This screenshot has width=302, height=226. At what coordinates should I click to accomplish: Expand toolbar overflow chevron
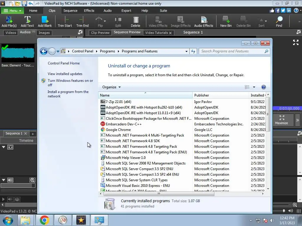click(x=299, y=21)
